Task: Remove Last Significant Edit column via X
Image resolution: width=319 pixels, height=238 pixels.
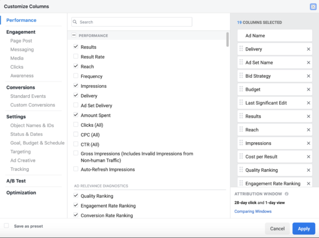Action: pyautogui.click(x=308, y=103)
